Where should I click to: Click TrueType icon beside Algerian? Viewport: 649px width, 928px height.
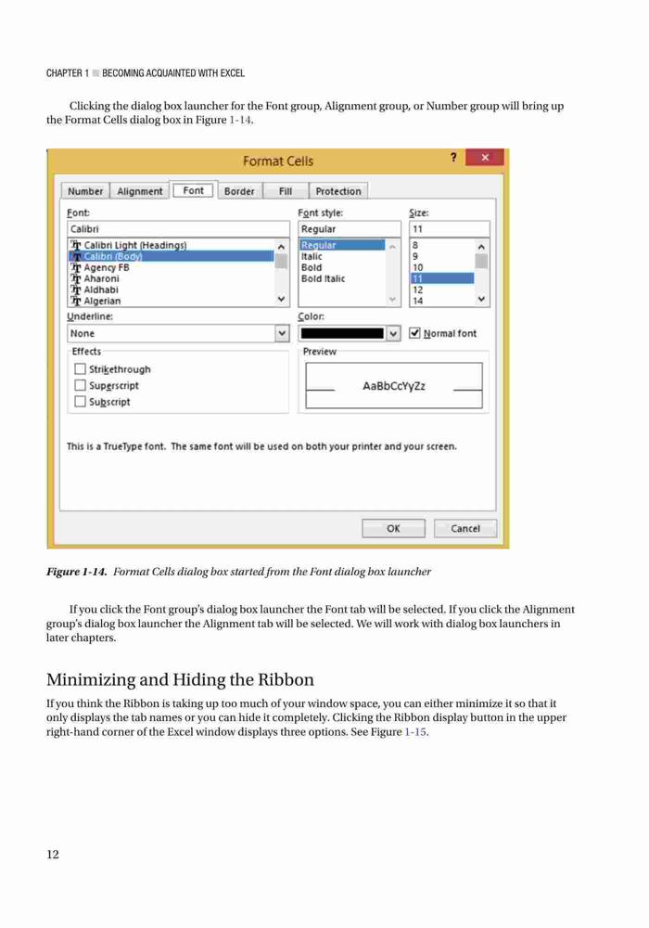point(76,302)
